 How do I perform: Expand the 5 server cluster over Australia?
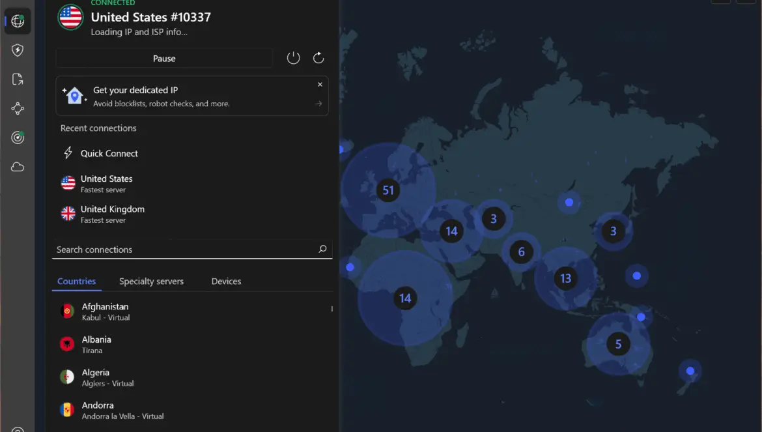618,344
